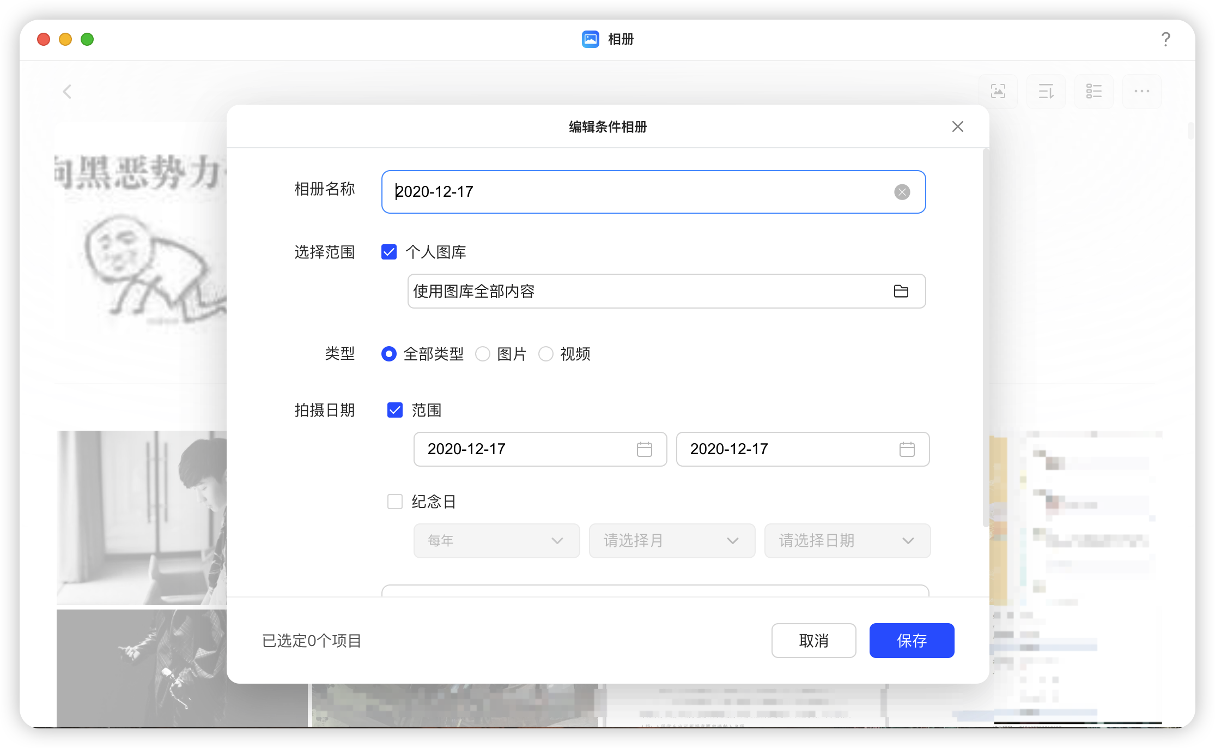1215x748 pixels.
Task: Click the help question mark icon
Action: (x=1165, y=39)
